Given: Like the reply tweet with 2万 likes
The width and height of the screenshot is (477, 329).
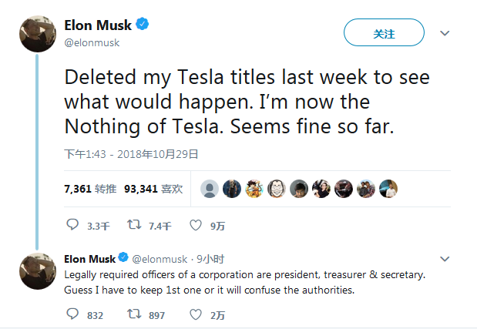Looking at the screenshot, I should [x=196, y=314].
